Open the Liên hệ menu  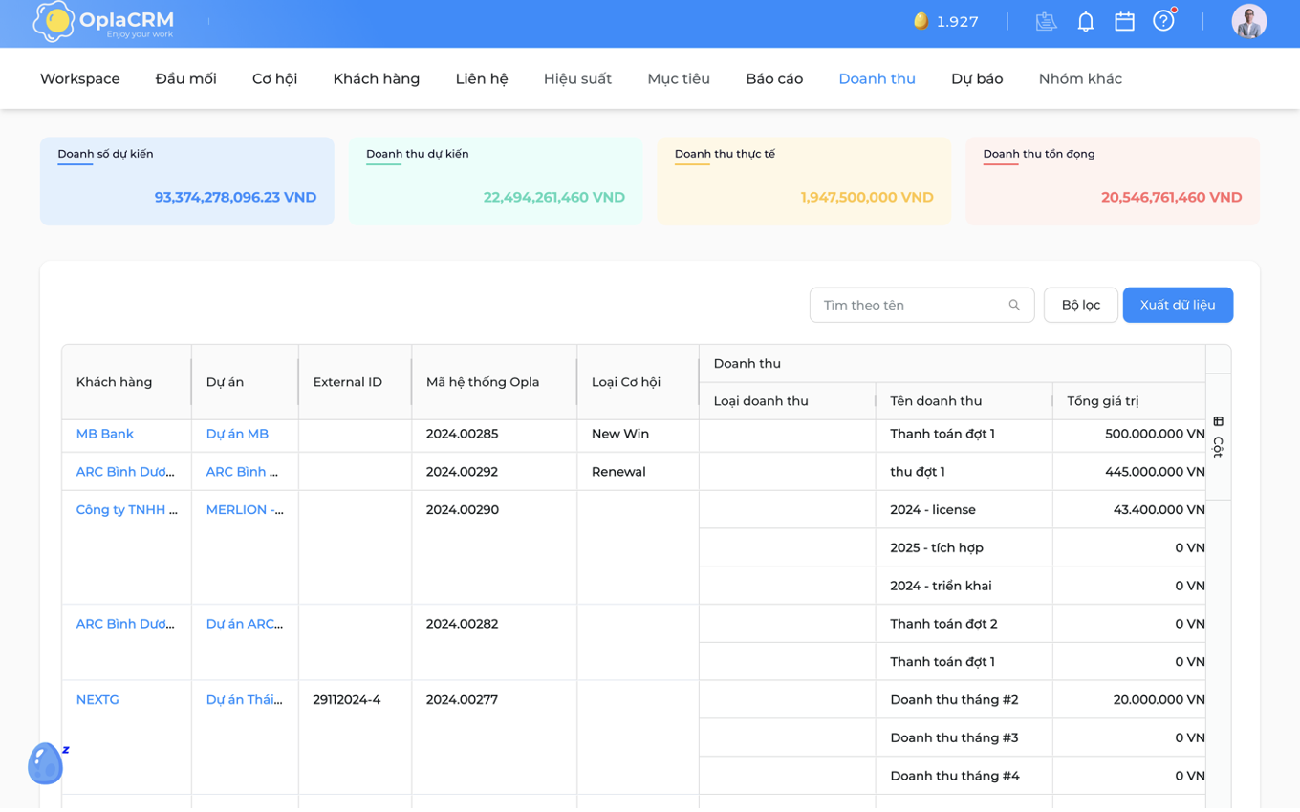[x=482, y=79]
